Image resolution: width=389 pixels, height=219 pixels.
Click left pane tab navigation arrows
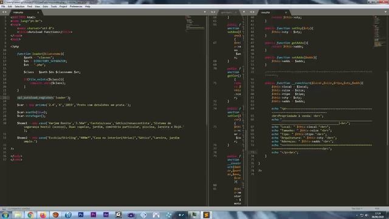[4, 12]
